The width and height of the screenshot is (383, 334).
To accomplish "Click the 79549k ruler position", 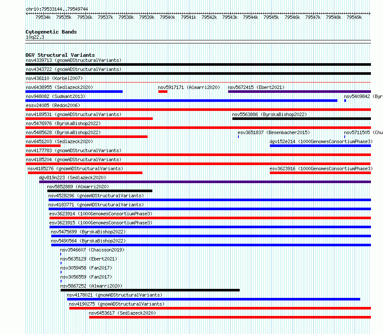I will 354,17.
